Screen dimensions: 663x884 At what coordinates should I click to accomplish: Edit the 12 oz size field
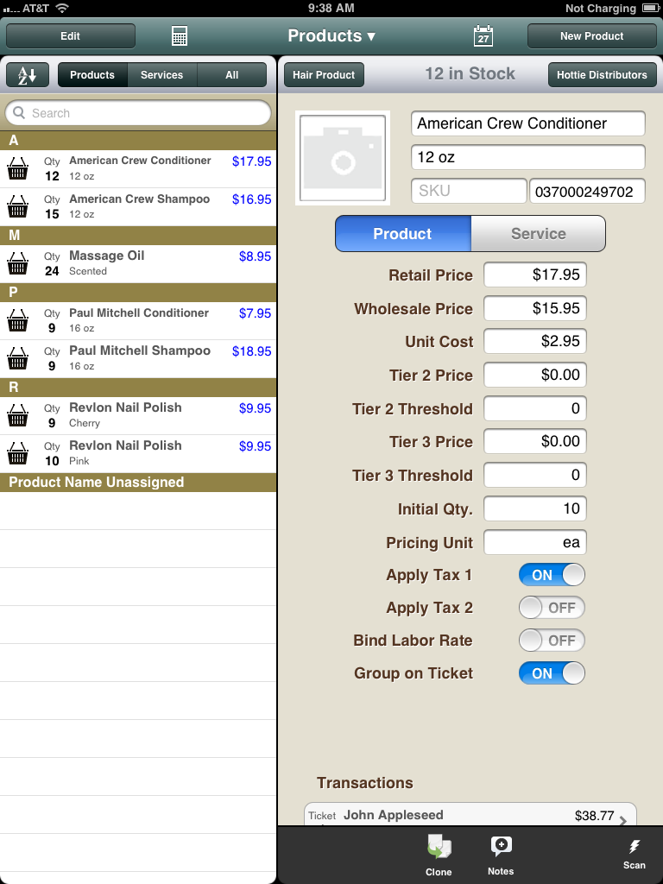[x=528, y=157]
